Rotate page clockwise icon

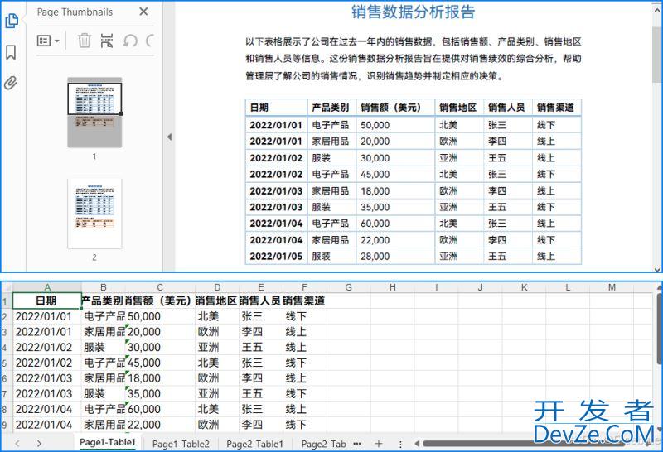click(x=150, y=41)
